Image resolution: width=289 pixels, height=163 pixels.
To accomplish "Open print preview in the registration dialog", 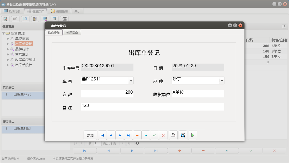I will pos(183,135).
